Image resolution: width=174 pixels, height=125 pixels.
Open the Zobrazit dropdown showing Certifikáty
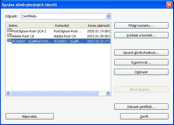(x=66, y=16)
